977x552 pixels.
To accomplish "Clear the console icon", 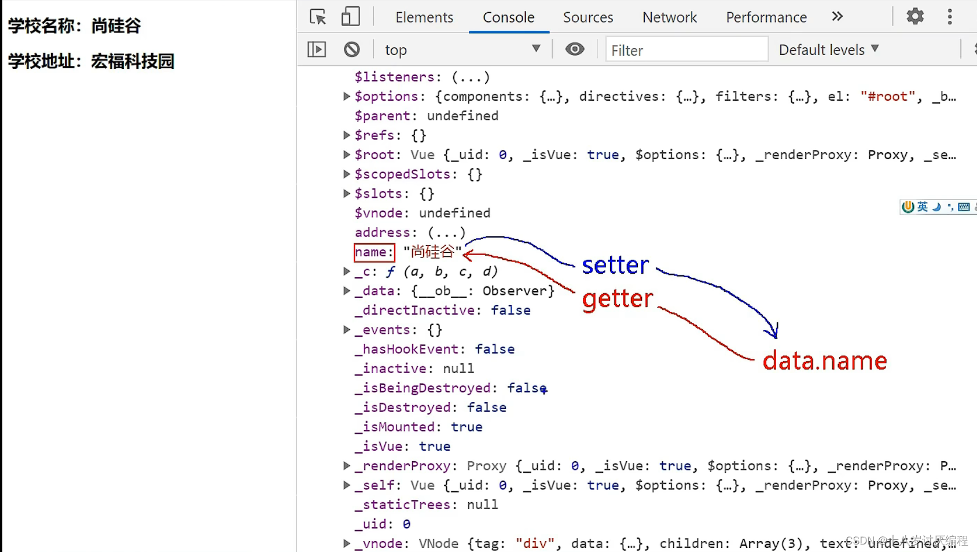I will [x=351, y=49].
